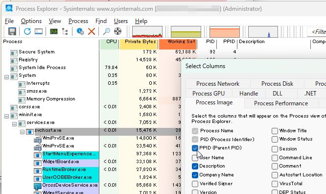Viewport: 326px width, 194px height.
Task: Collapse the wininit.exe tree node
Action: (x=6, y=116)
